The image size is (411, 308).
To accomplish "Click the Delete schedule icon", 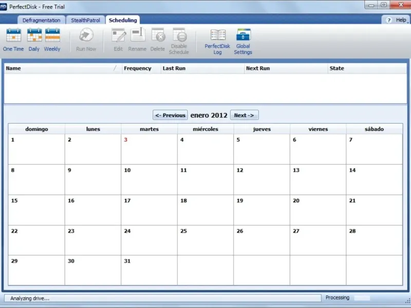I will [x=158, y=40].
